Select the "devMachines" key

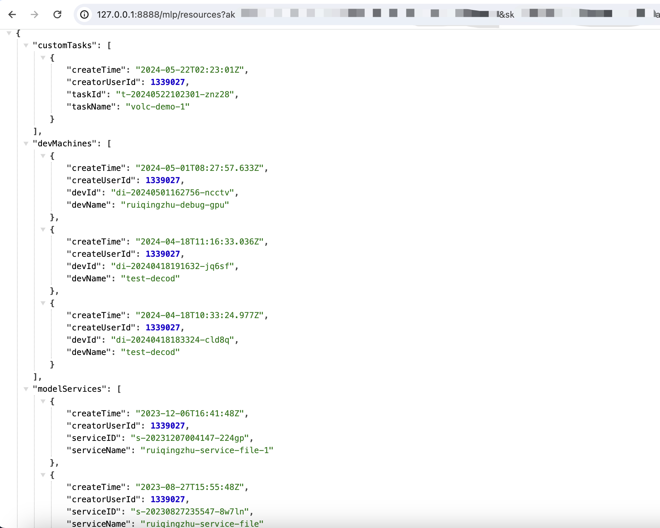point(65,144)
